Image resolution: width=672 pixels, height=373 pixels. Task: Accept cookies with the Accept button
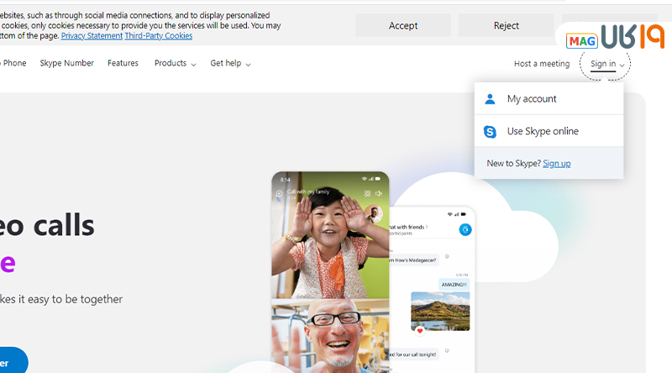point(403,25)
